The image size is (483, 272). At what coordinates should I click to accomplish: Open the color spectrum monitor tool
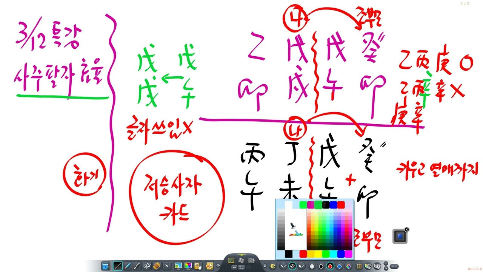188,266
